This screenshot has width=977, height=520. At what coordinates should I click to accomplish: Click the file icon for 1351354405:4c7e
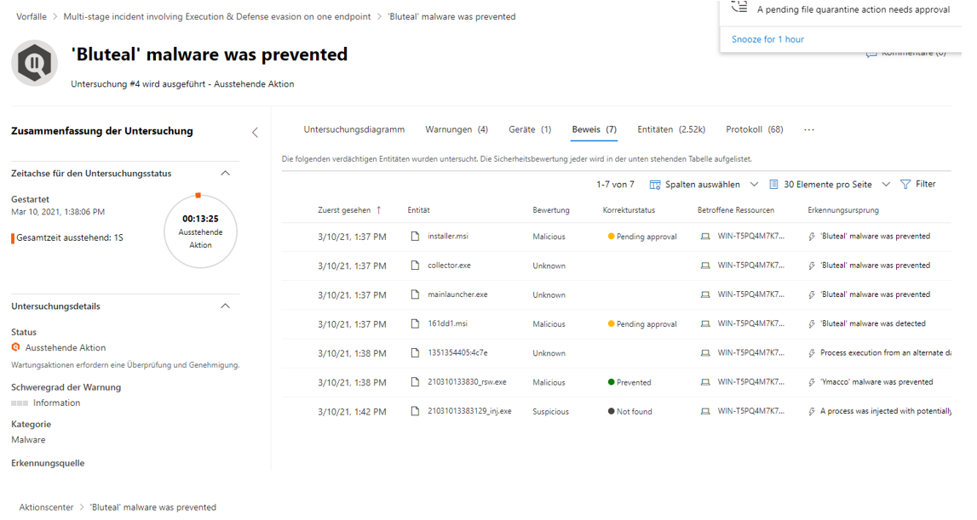click(415, 352)
